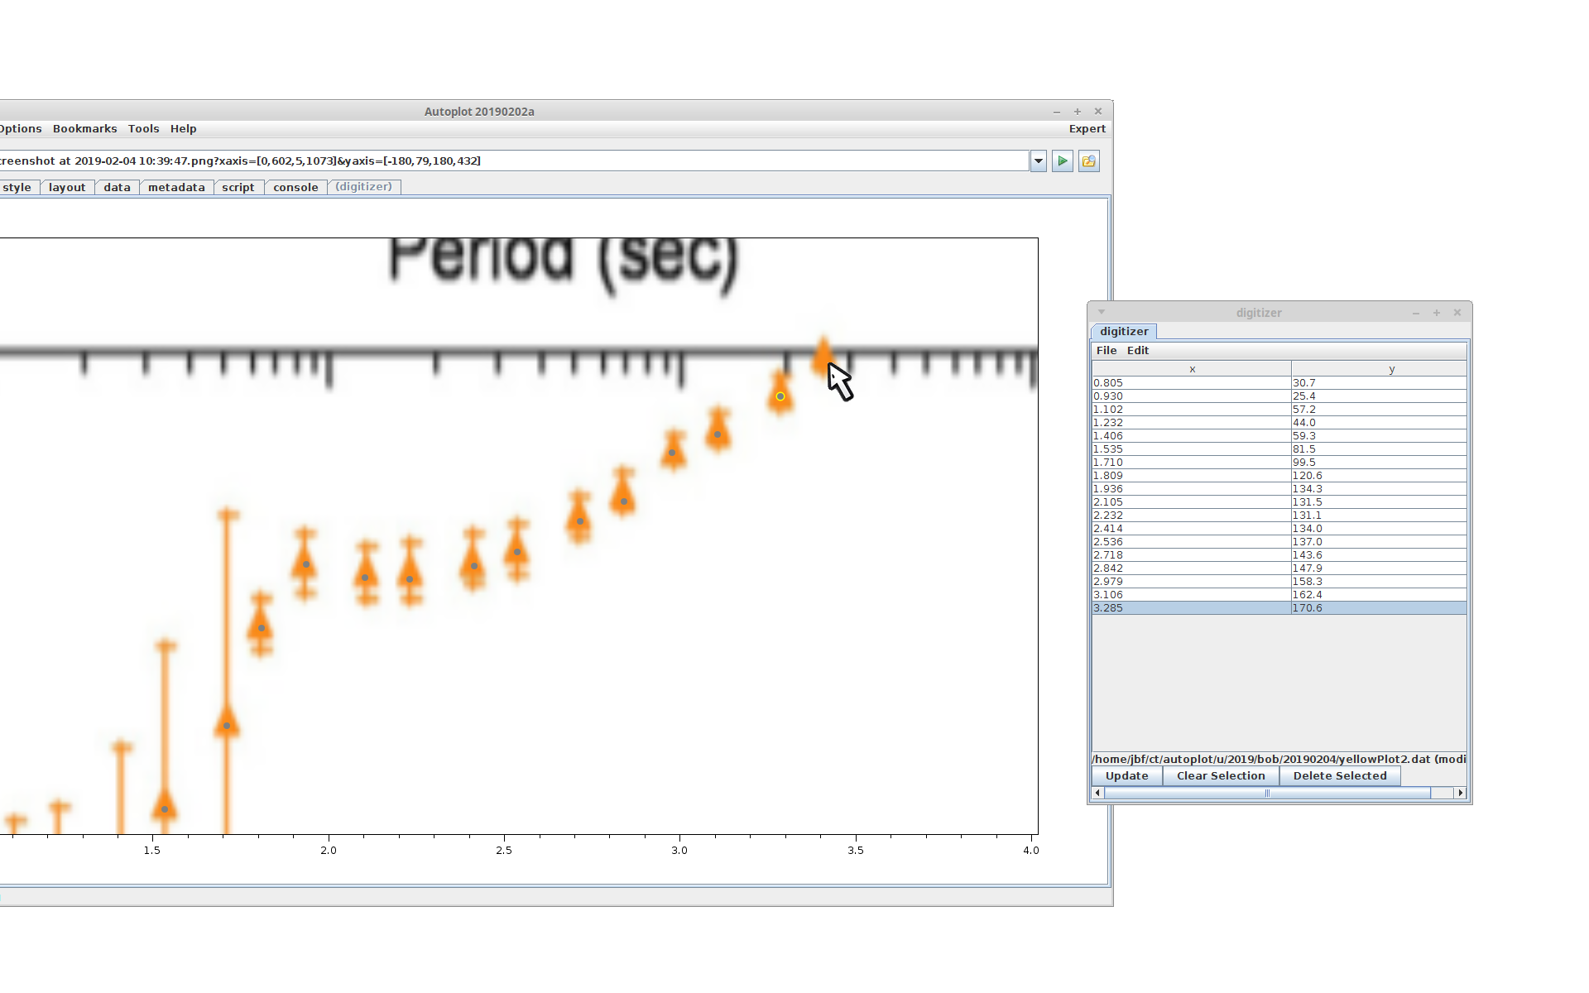
Task: Click the Clear Selection button
Action: (x=1221, y=776)
